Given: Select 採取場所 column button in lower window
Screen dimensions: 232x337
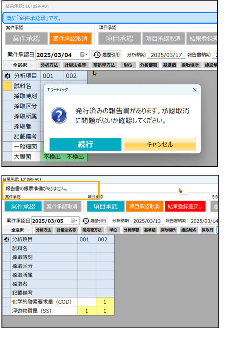Looking at the screenshot, I should pos(168,230).
